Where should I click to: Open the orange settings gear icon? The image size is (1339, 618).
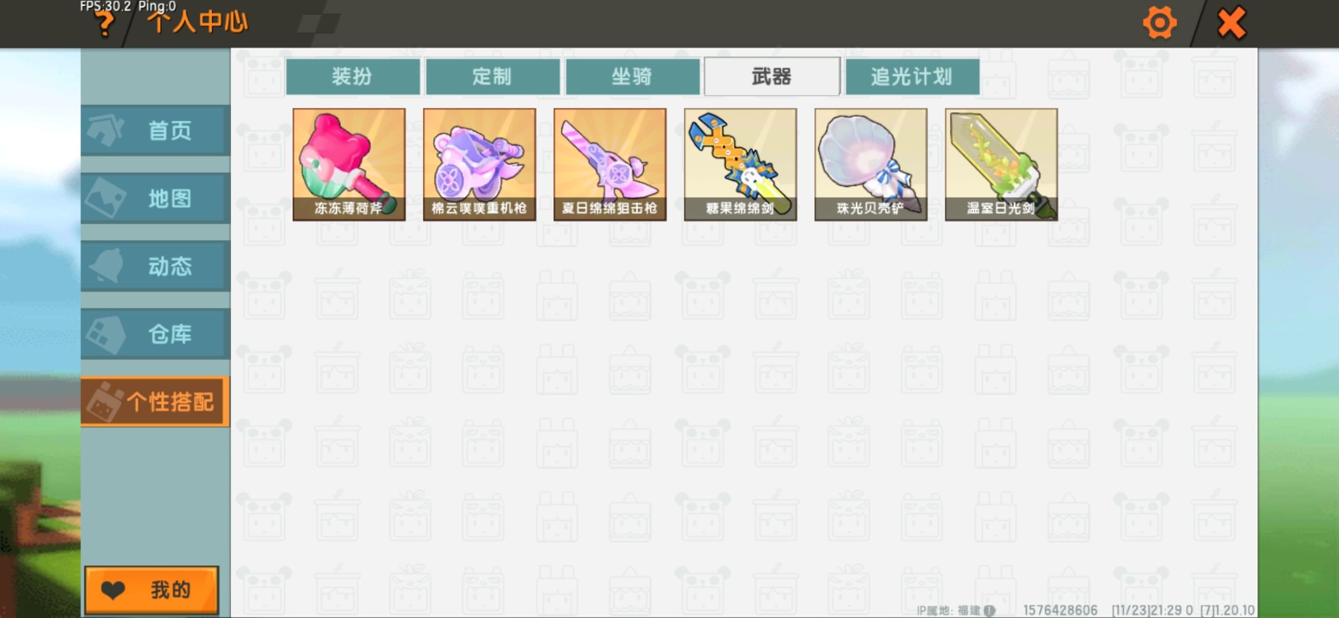pyautogui.click(x=1159, y=23)
